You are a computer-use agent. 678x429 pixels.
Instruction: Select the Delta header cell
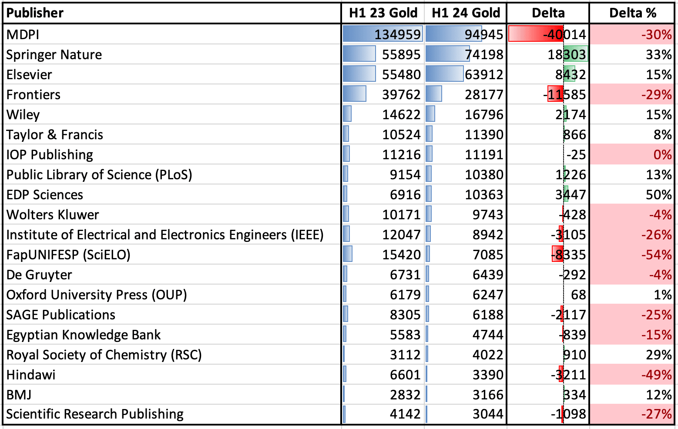[x=548, y=13]
